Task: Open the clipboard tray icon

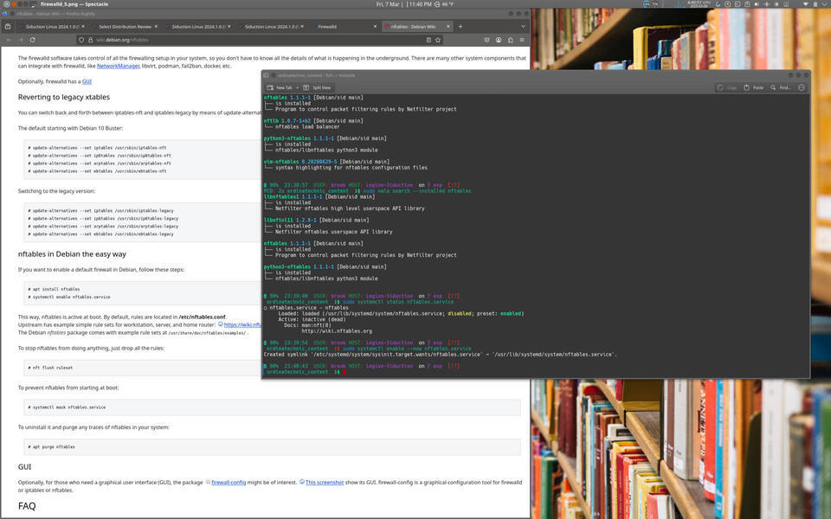Action: (x=747, y=3)
